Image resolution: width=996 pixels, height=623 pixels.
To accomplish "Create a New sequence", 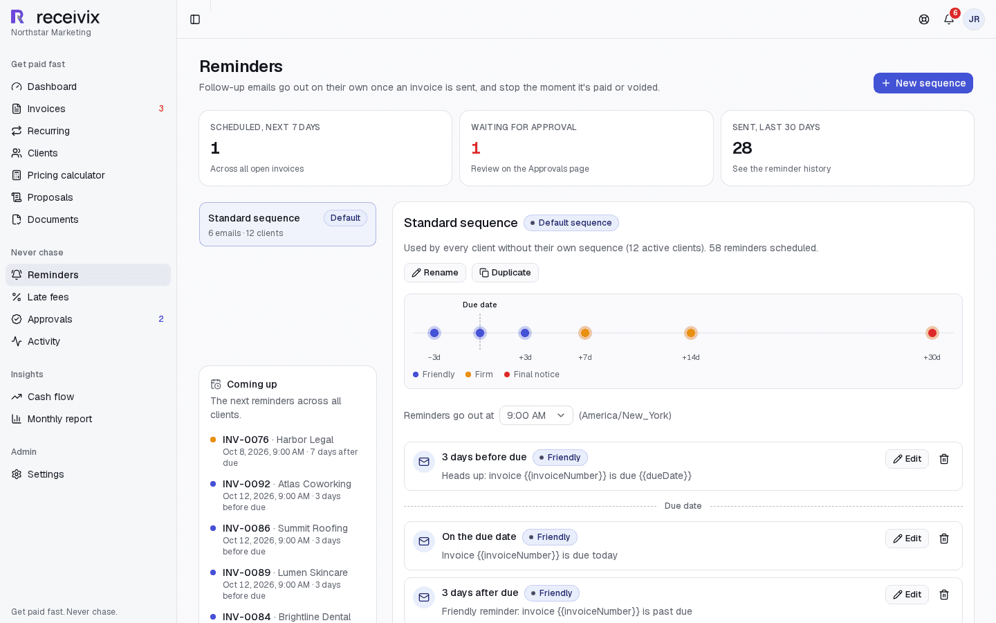I will click(923, 83).
